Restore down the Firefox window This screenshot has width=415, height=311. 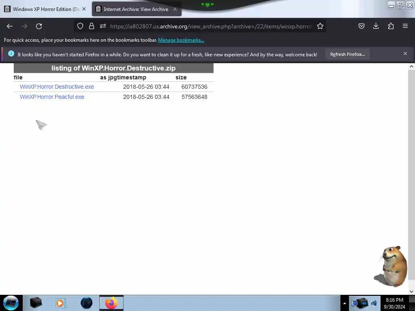(400, 5)
